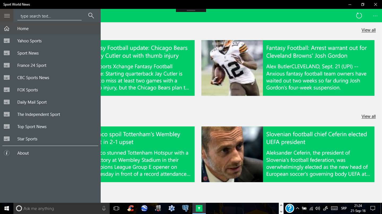Open Star Sports section
This screenshot has width=382, height=214.
pyautogui.click(x=50, y=139)
